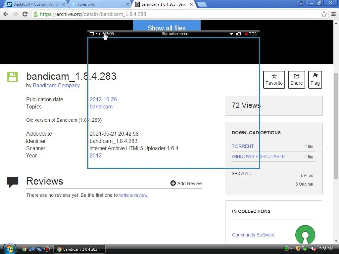
Task: Click the 3:38 PM system clock
Action: click(x=326, y=249)
